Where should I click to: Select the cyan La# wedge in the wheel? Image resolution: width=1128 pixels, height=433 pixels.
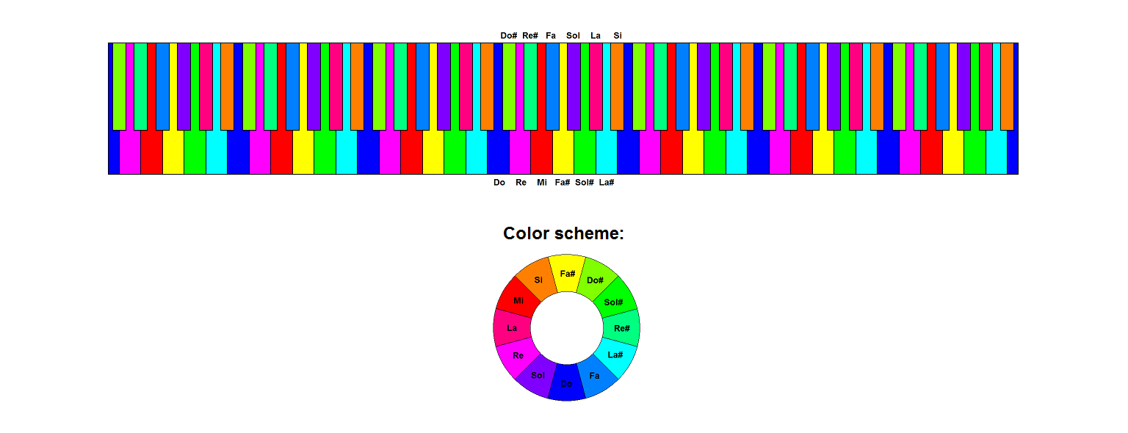615,355
